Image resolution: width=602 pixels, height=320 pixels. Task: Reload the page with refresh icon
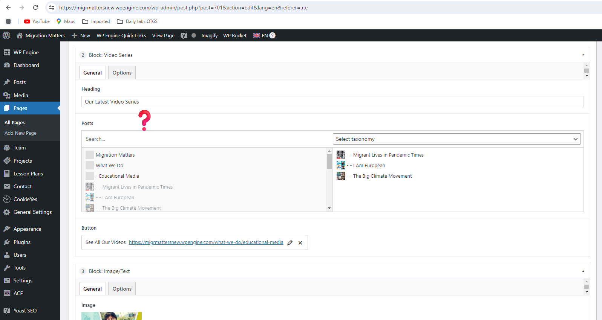pyautogui.click(x=35, y=8)
